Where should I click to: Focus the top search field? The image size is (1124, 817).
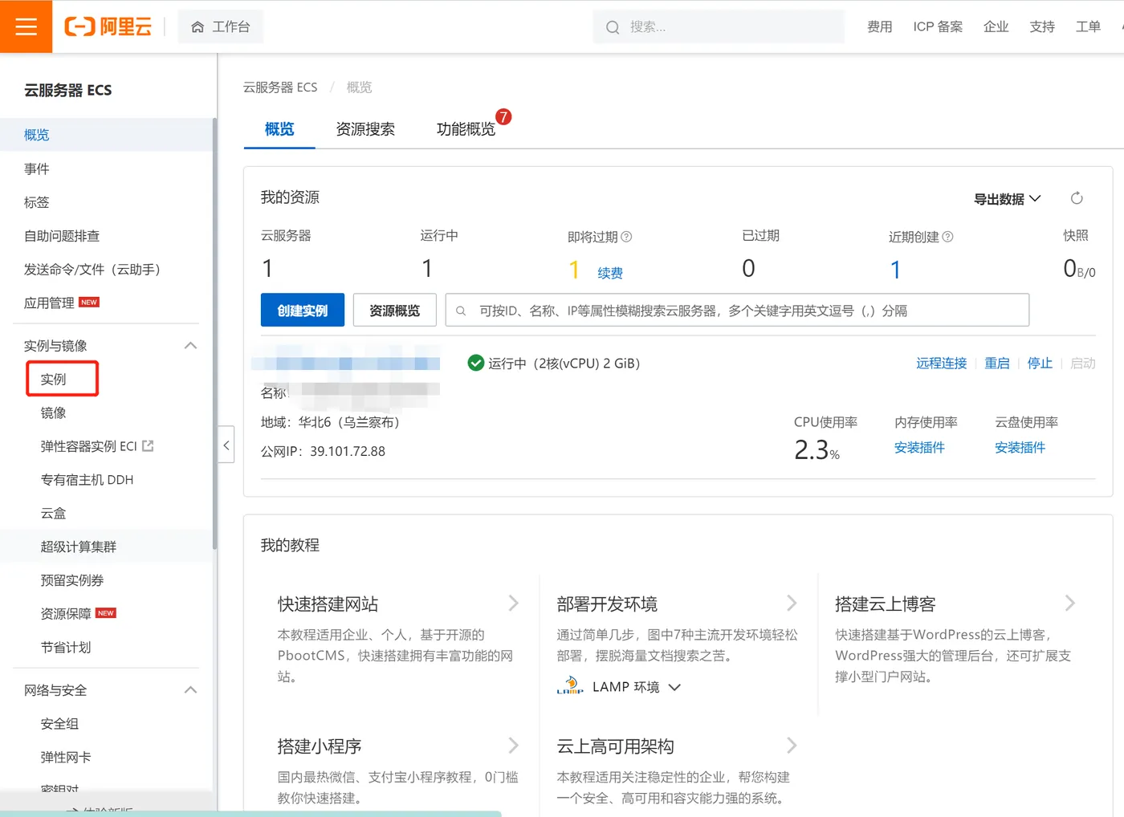[x=719, y=26]
